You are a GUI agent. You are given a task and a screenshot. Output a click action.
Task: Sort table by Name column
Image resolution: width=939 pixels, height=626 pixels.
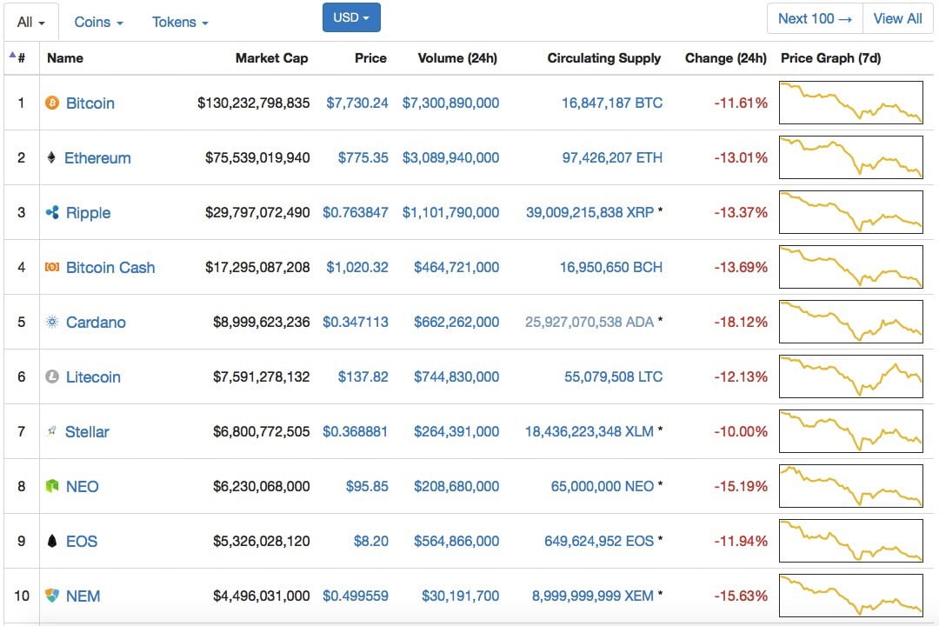(65, 58)
